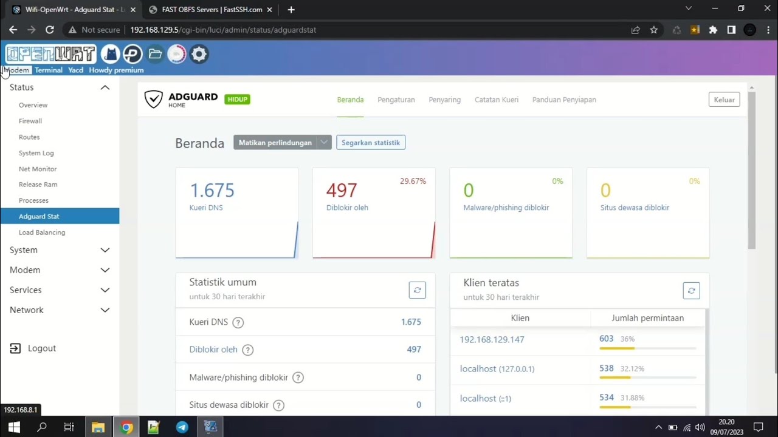Screen dimensions: 778x437
Task: Click the OpenWrt logo
Action: click(51, 54)
